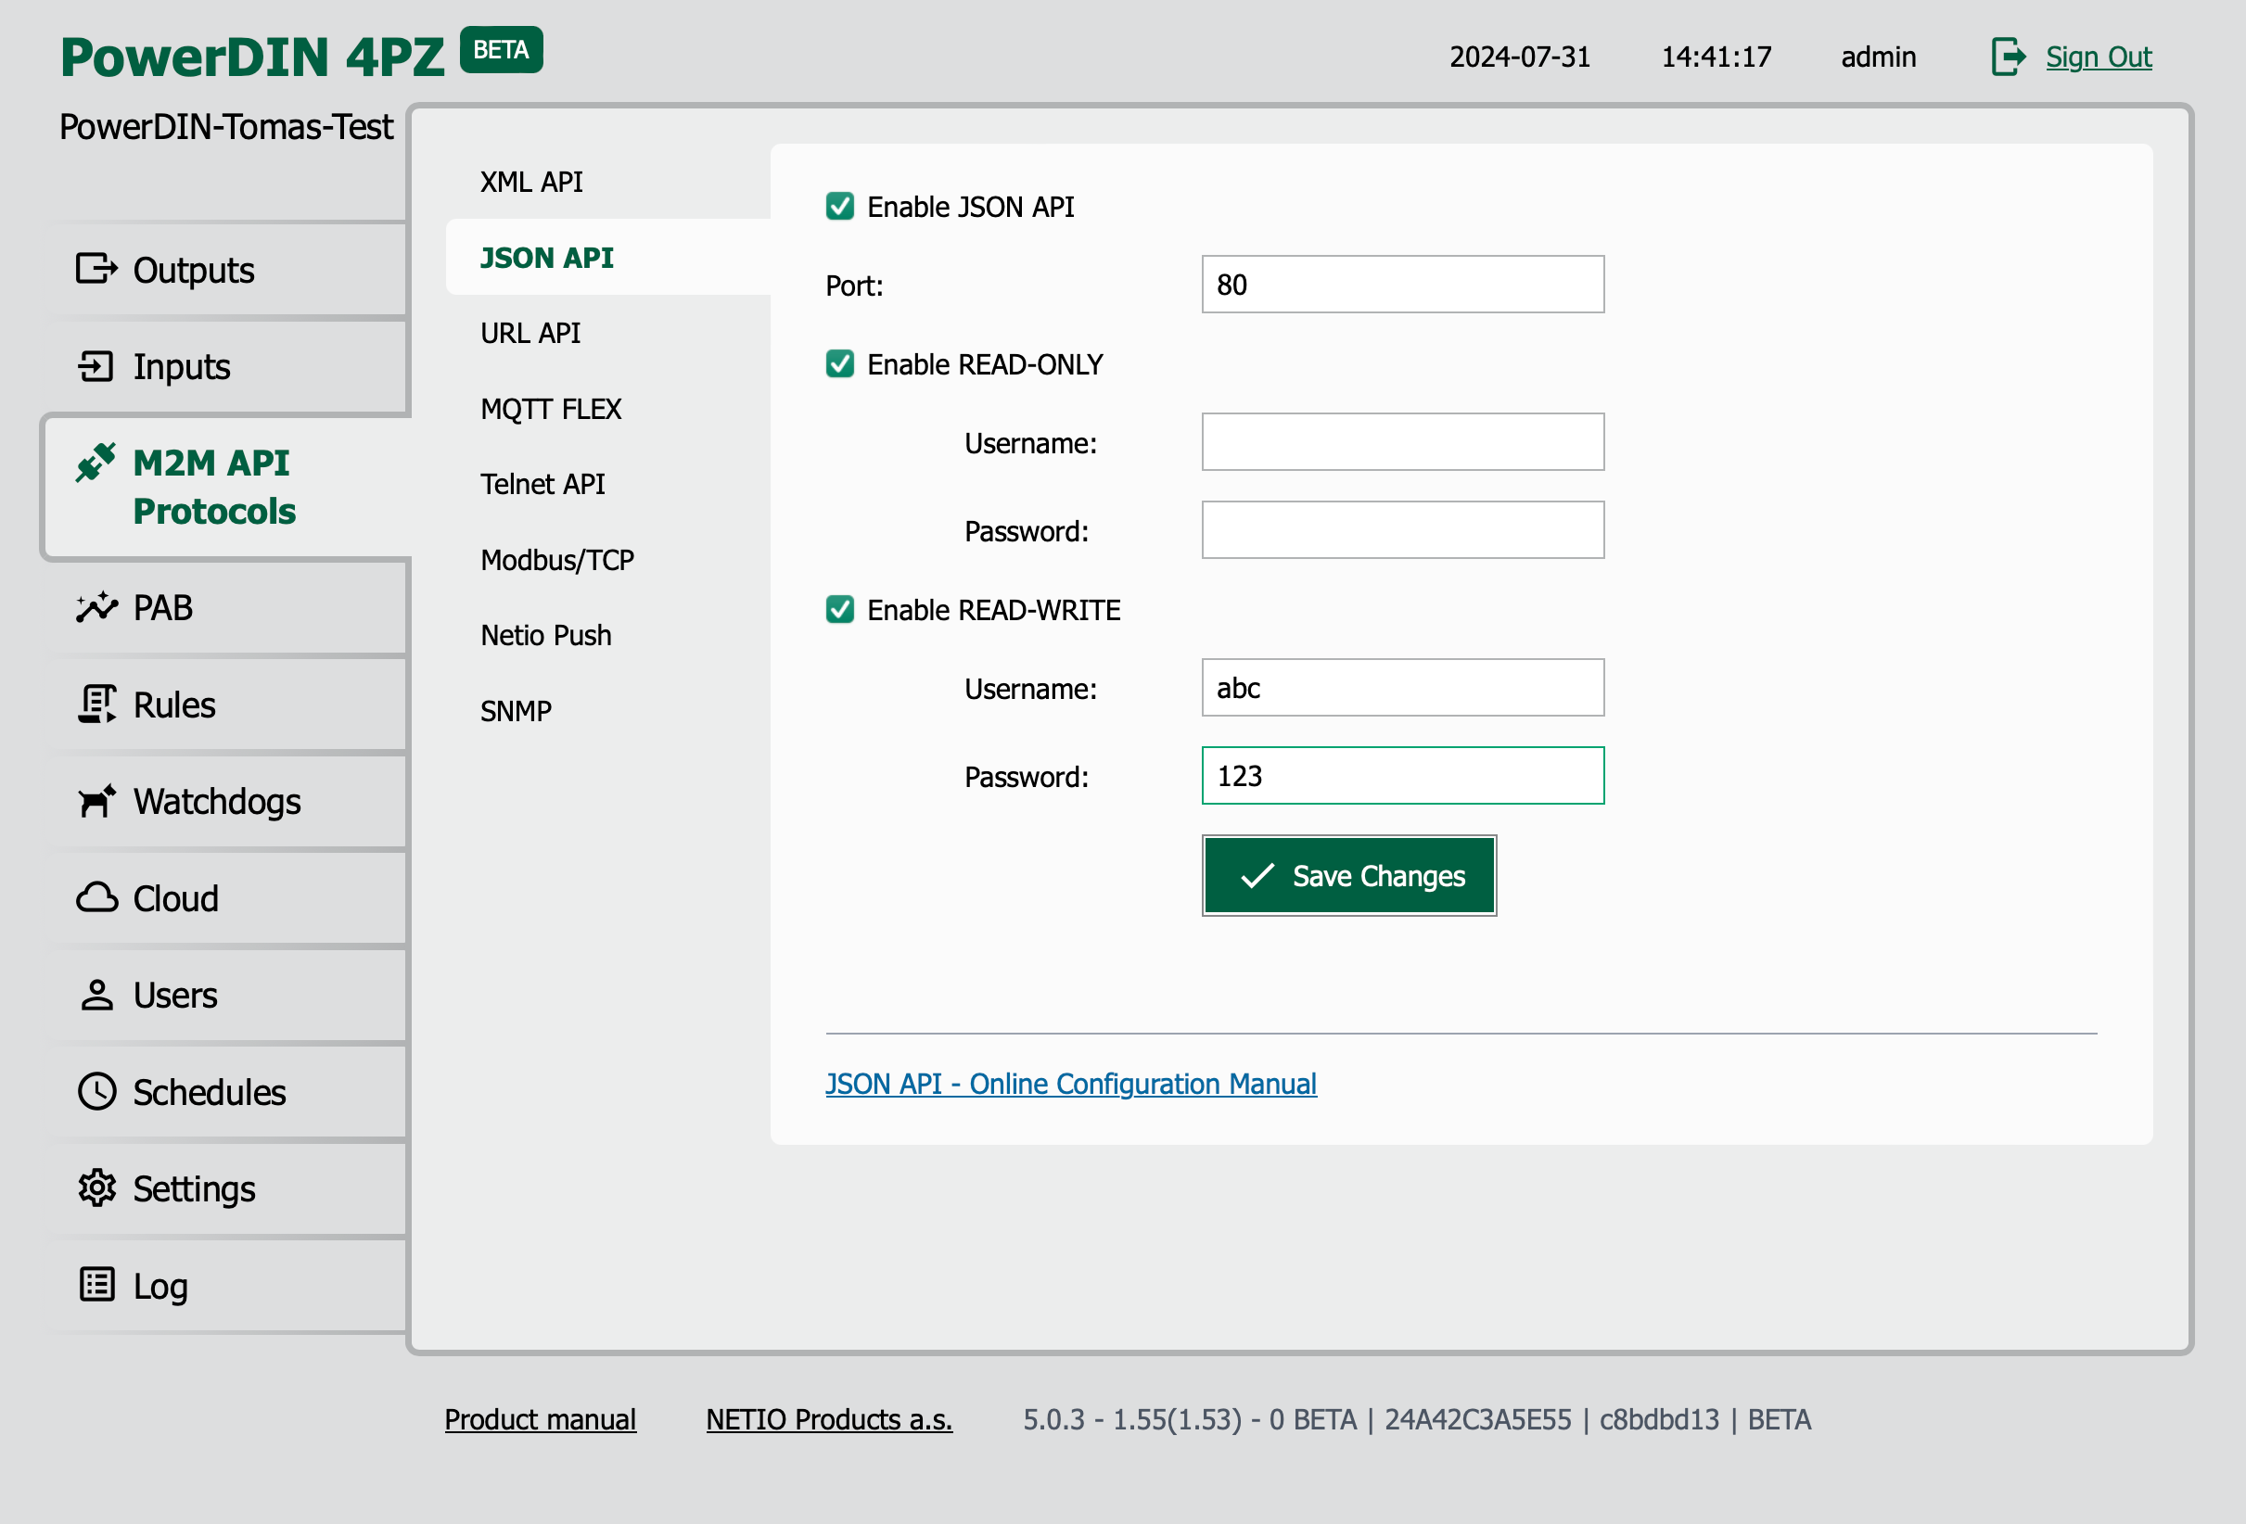Open the Settings section
Image resolution: width=2246 pixels, height=1524 pixels.
pos(226,1188)
